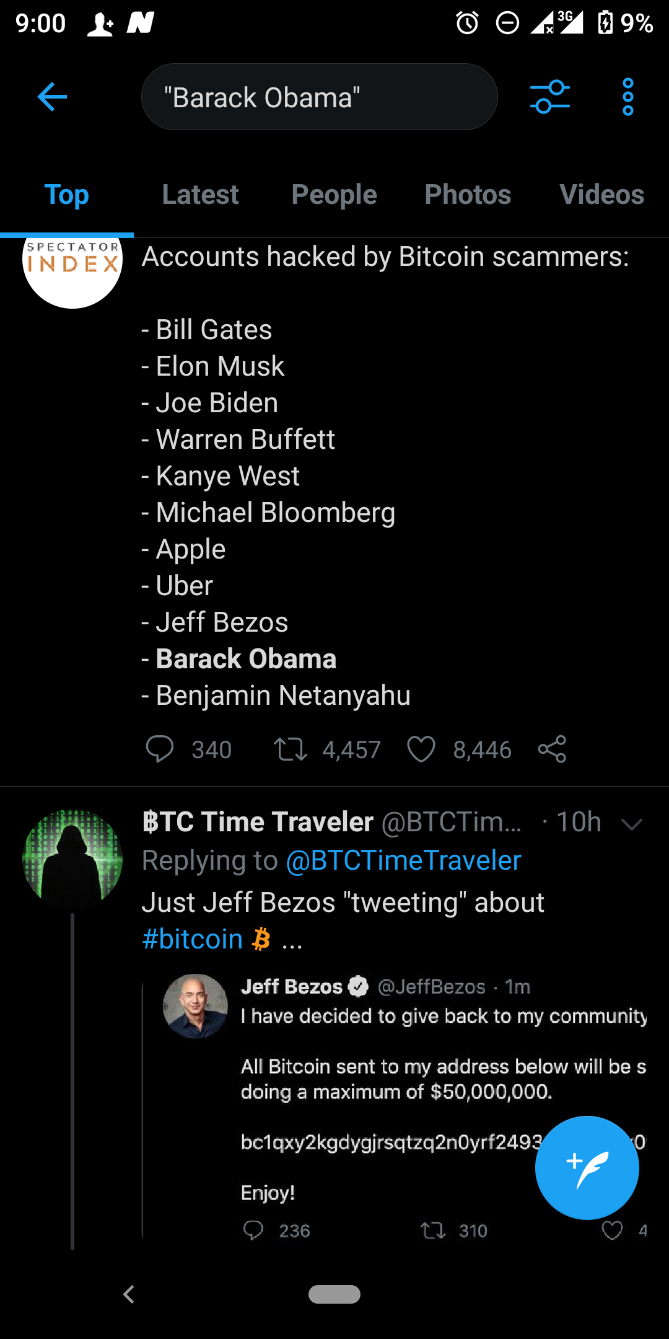The image size is (669, 1339).
Task: Share the Spectator Index tweet
Action: click(x=552, y=749)
